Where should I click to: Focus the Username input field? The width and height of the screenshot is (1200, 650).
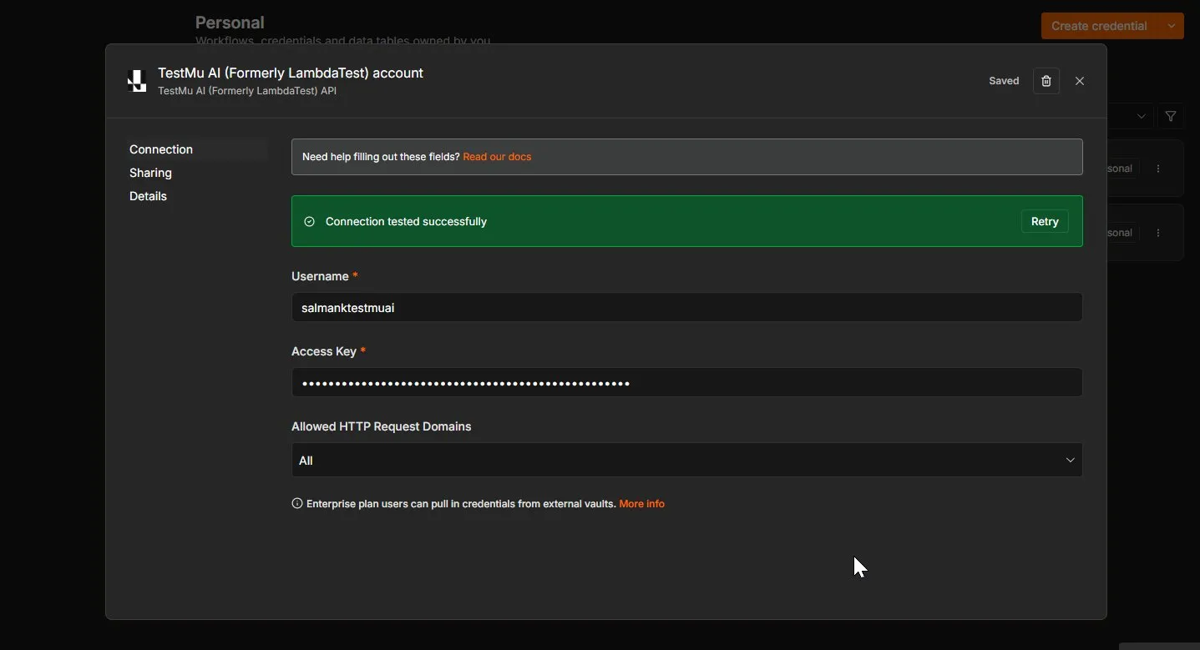(686, 307)
